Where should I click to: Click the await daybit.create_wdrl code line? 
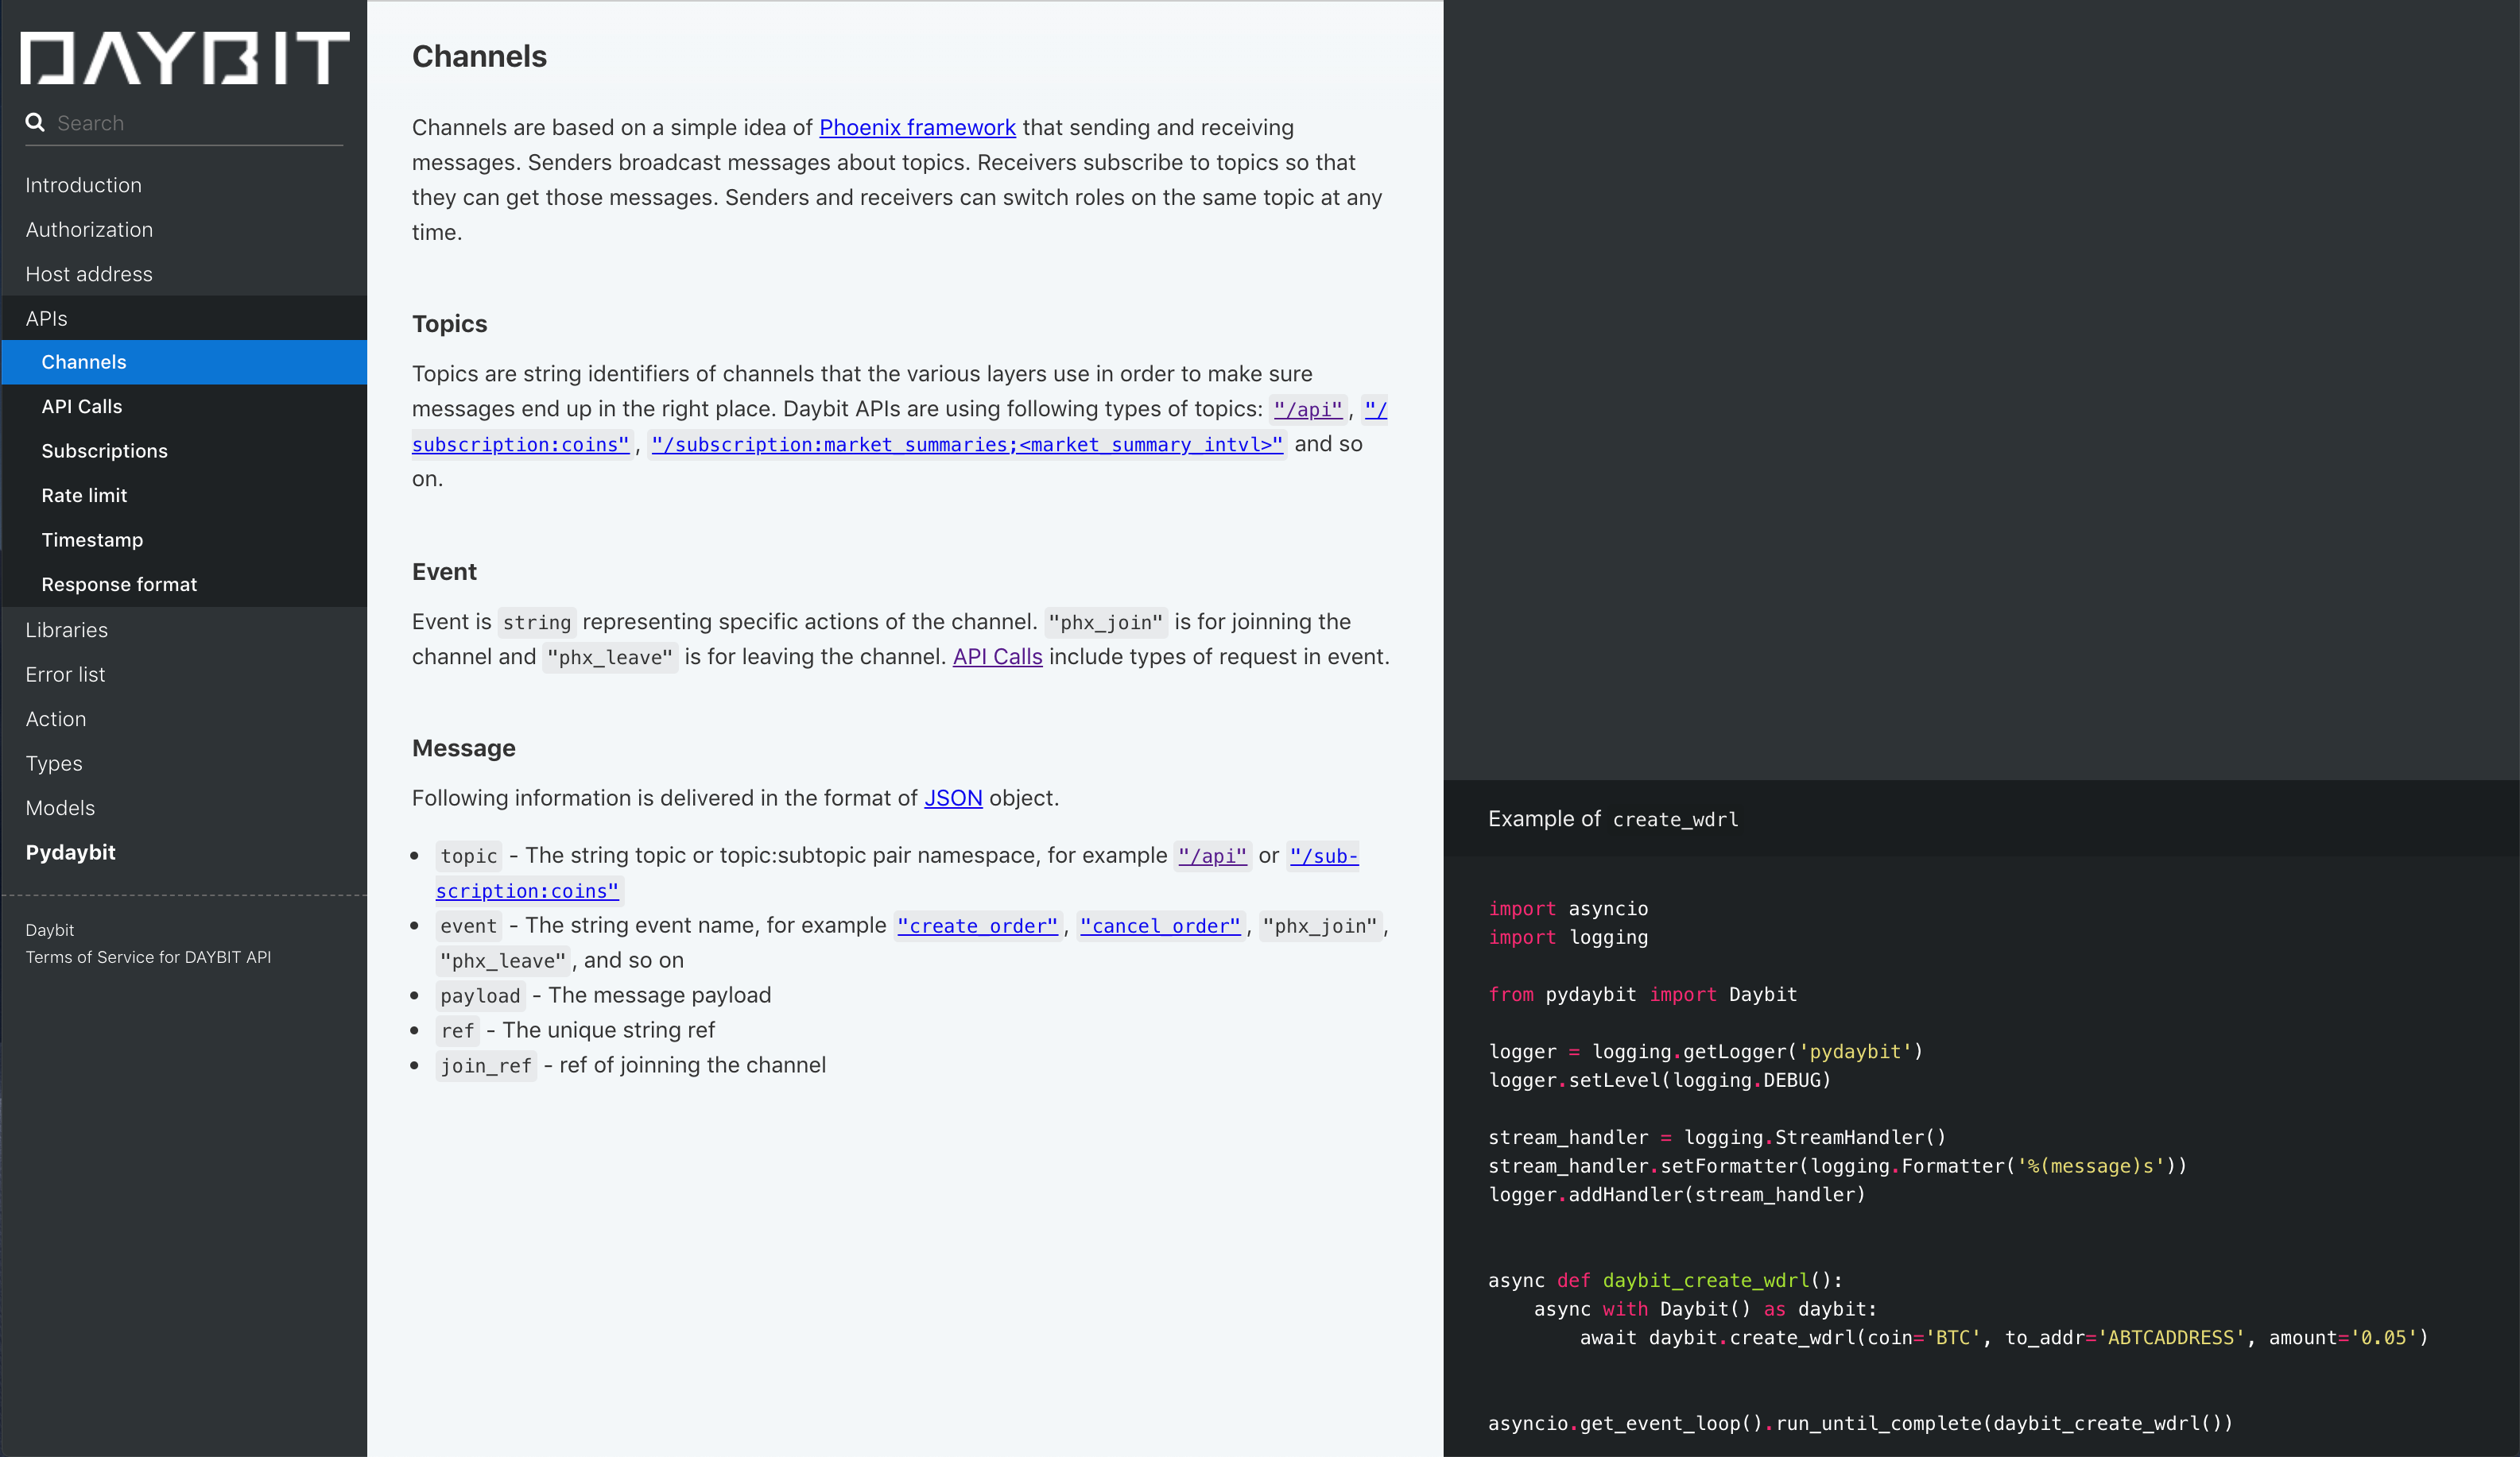pos(2004,1338)
